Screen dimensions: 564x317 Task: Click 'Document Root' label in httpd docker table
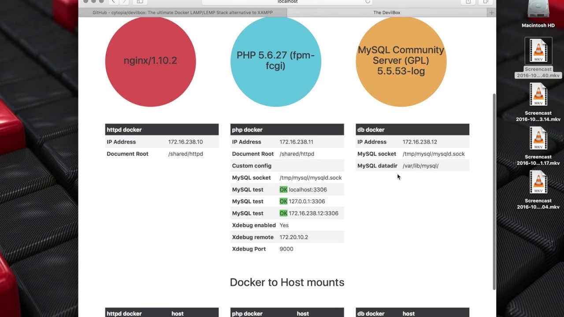coord(127,154)
